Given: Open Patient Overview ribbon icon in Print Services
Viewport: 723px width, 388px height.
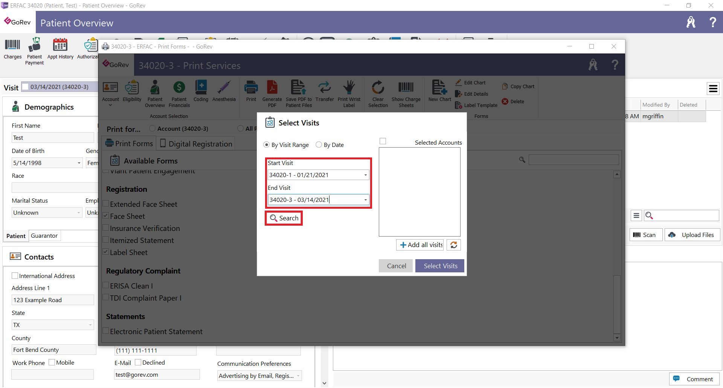Looking at the screenshot, I should point(155,94).
